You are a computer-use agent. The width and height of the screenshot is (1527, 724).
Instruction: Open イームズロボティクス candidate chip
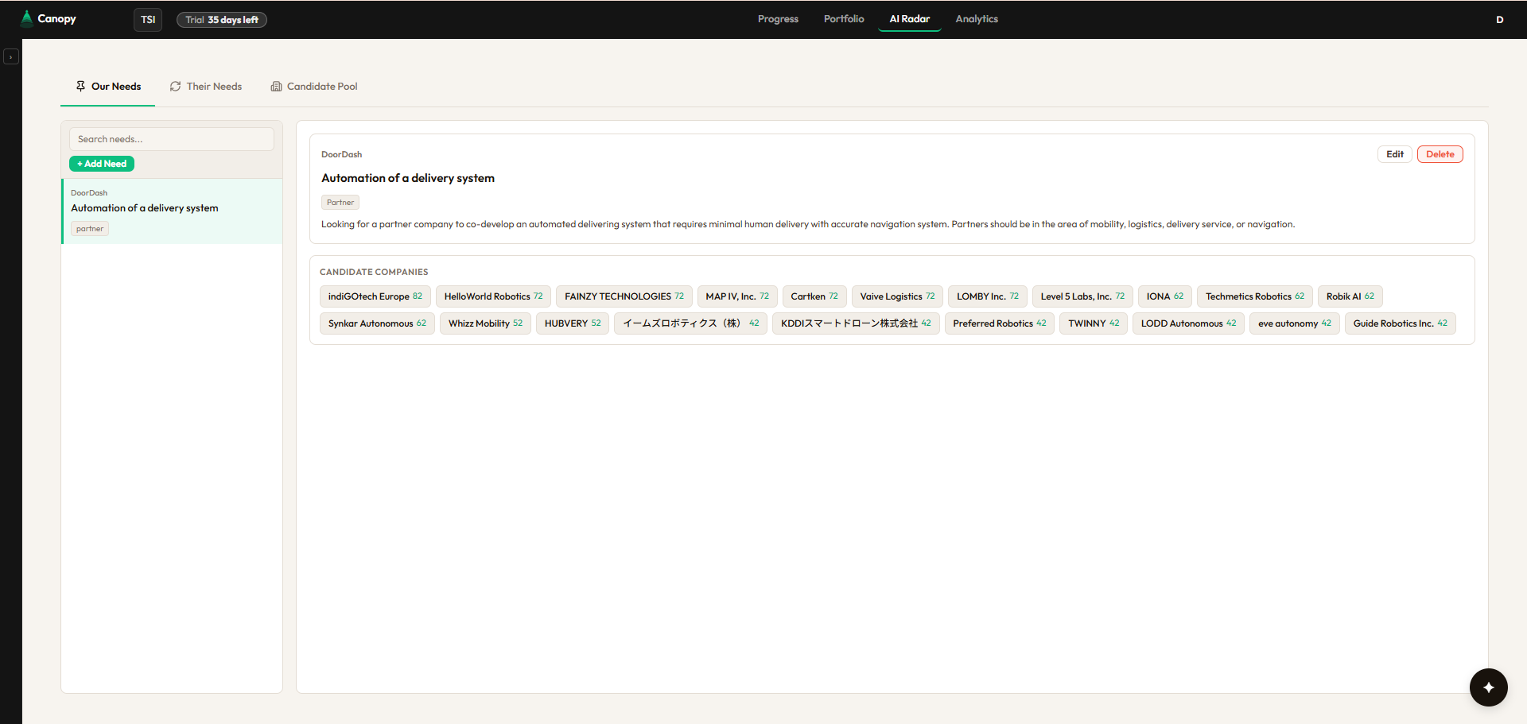click(x=690, y=323)
